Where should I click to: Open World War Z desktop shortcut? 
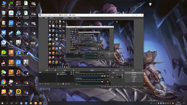pyautogui.click(x=18, y=83)
